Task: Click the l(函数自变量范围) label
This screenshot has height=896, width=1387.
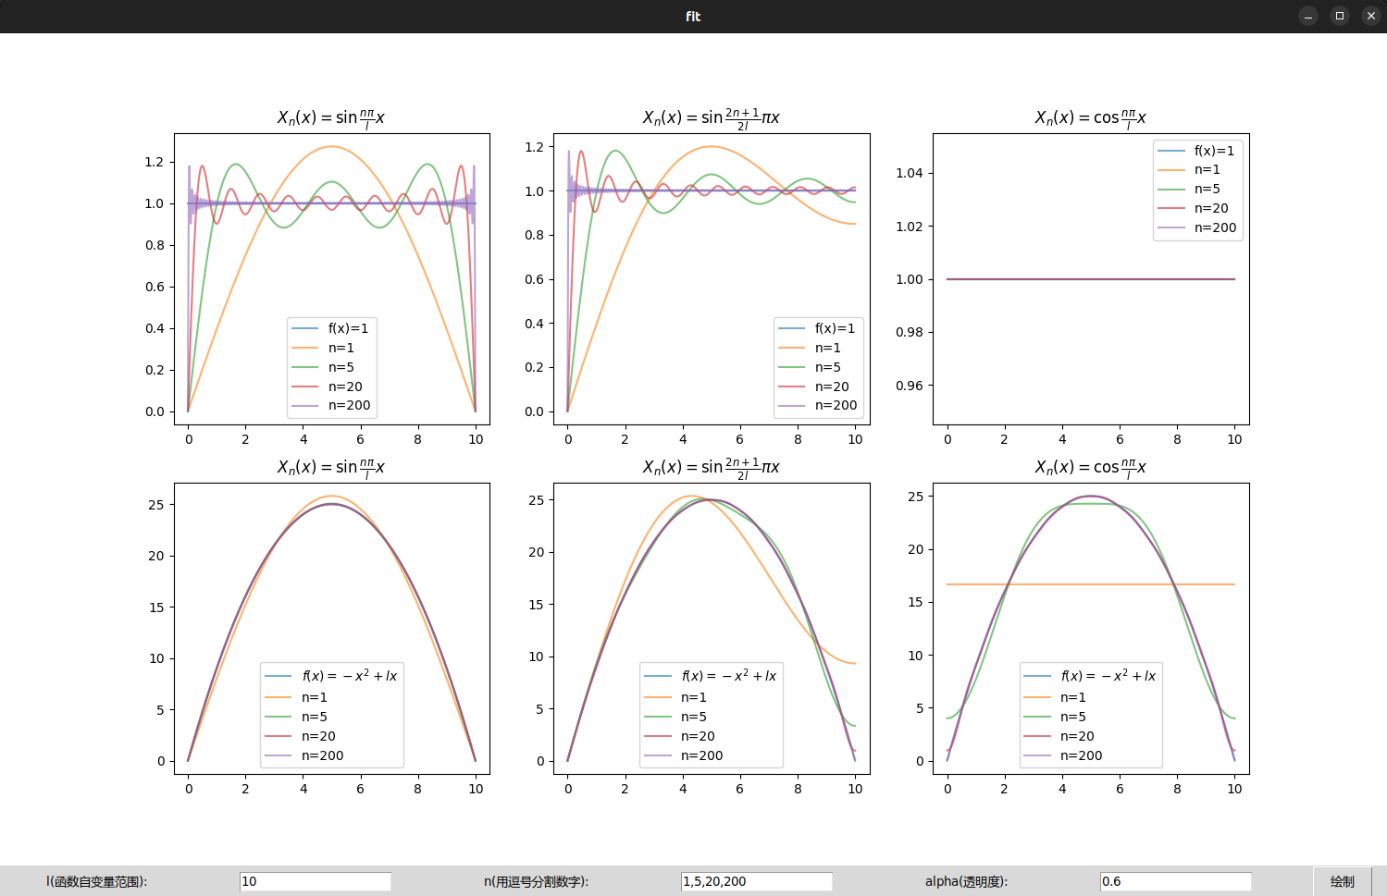Action: coord(97,881)
